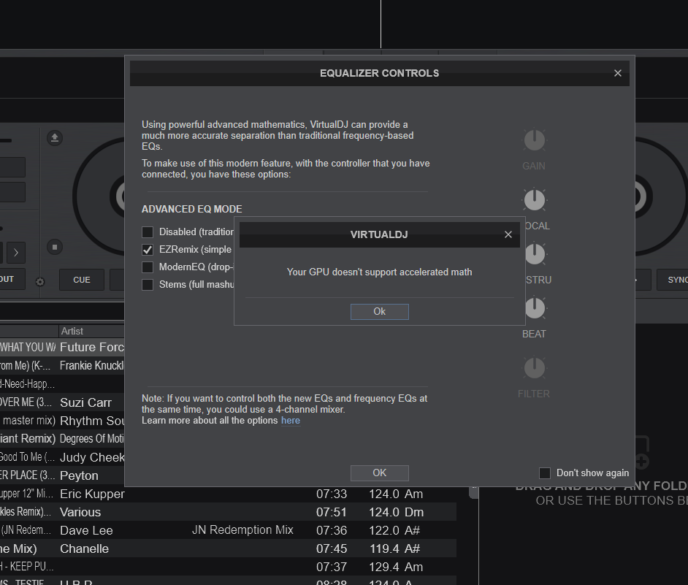The image size is (688, 585).
Task: Click the INSTRU knob
Action: [x=535, y=254]
